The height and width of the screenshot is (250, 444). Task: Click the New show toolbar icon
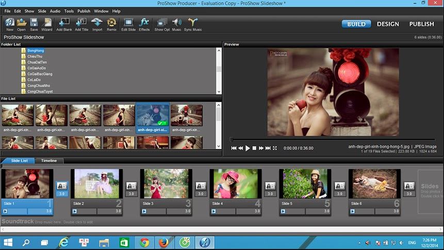10,24
